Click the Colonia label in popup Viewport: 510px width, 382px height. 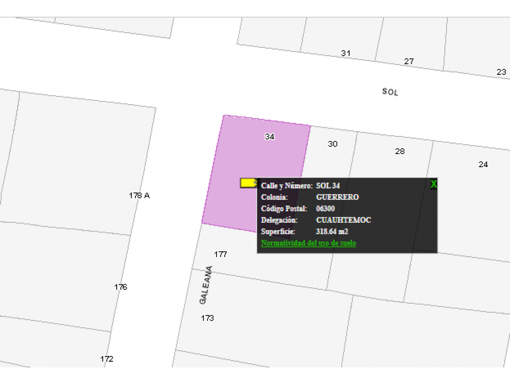274,197
